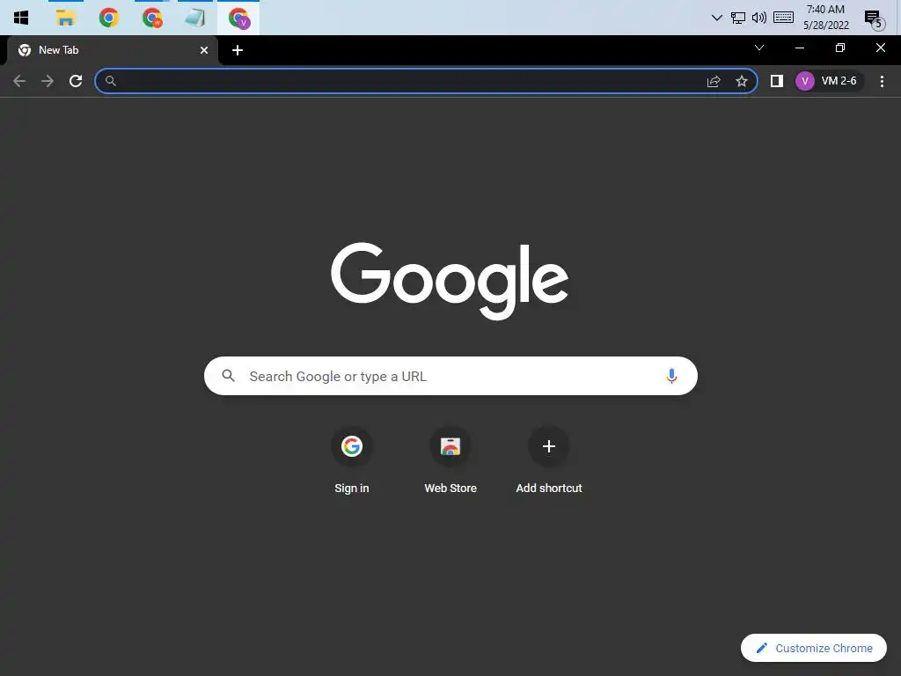This screenshot has height=676, width=901.
Task: Open Chrome three-dot menu
Action: coord(882,81)
